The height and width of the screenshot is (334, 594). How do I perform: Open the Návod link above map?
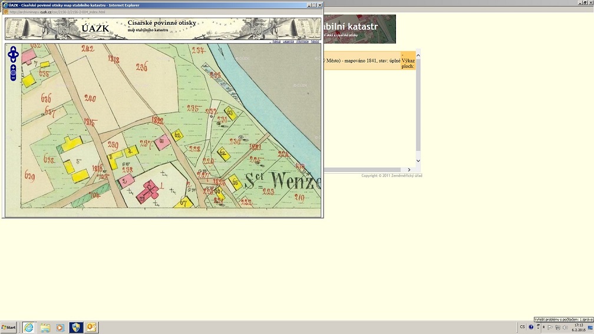(x=315, y=41)
